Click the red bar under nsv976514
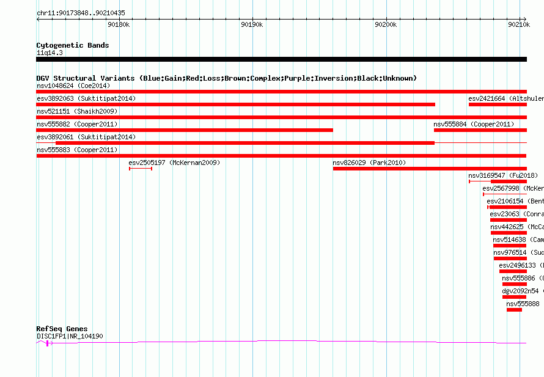This screenshot has width=544, height=377. point(510,258)
